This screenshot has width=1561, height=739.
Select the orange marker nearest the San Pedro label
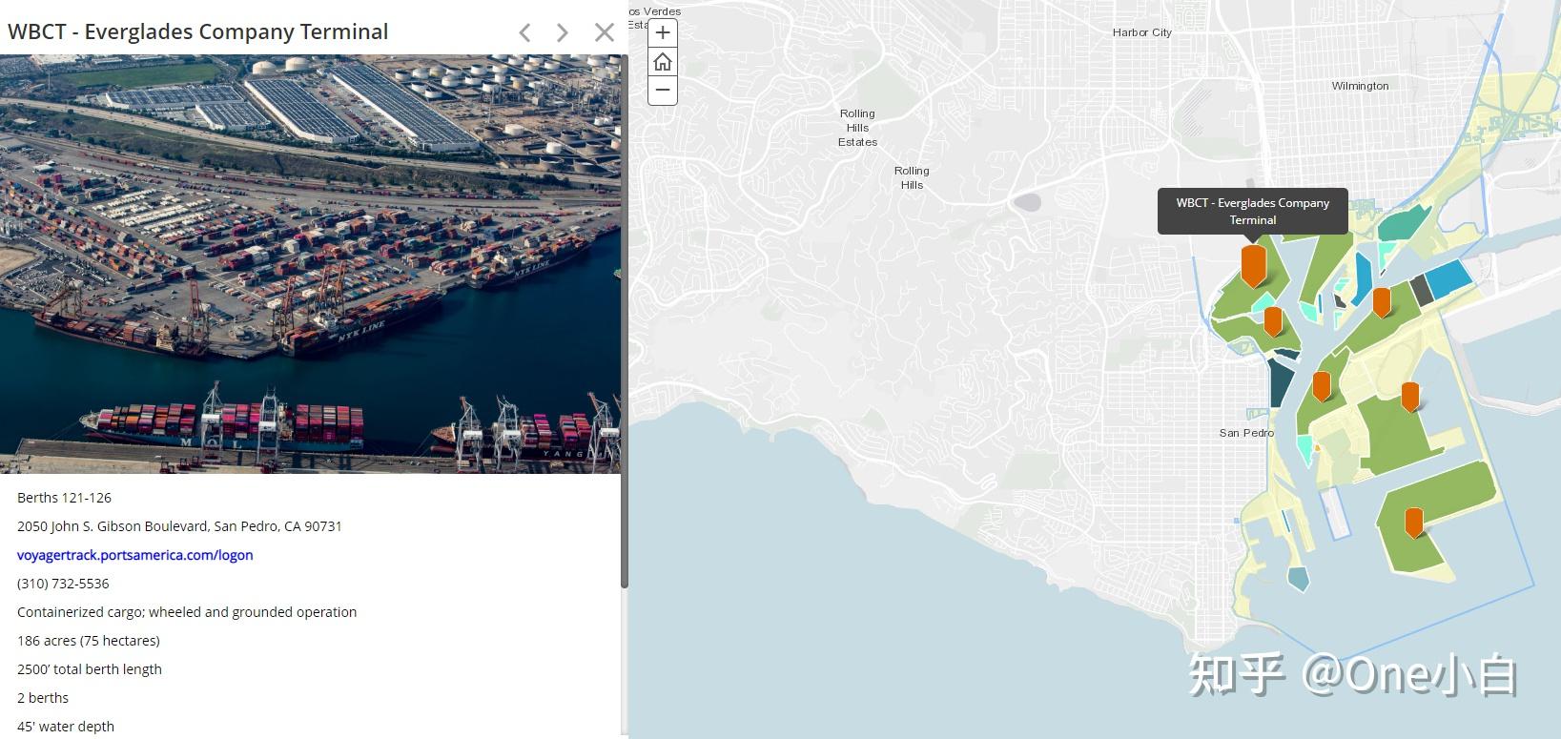coord(1322,386)
